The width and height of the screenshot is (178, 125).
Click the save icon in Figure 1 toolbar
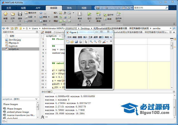(x=76, y=42)
